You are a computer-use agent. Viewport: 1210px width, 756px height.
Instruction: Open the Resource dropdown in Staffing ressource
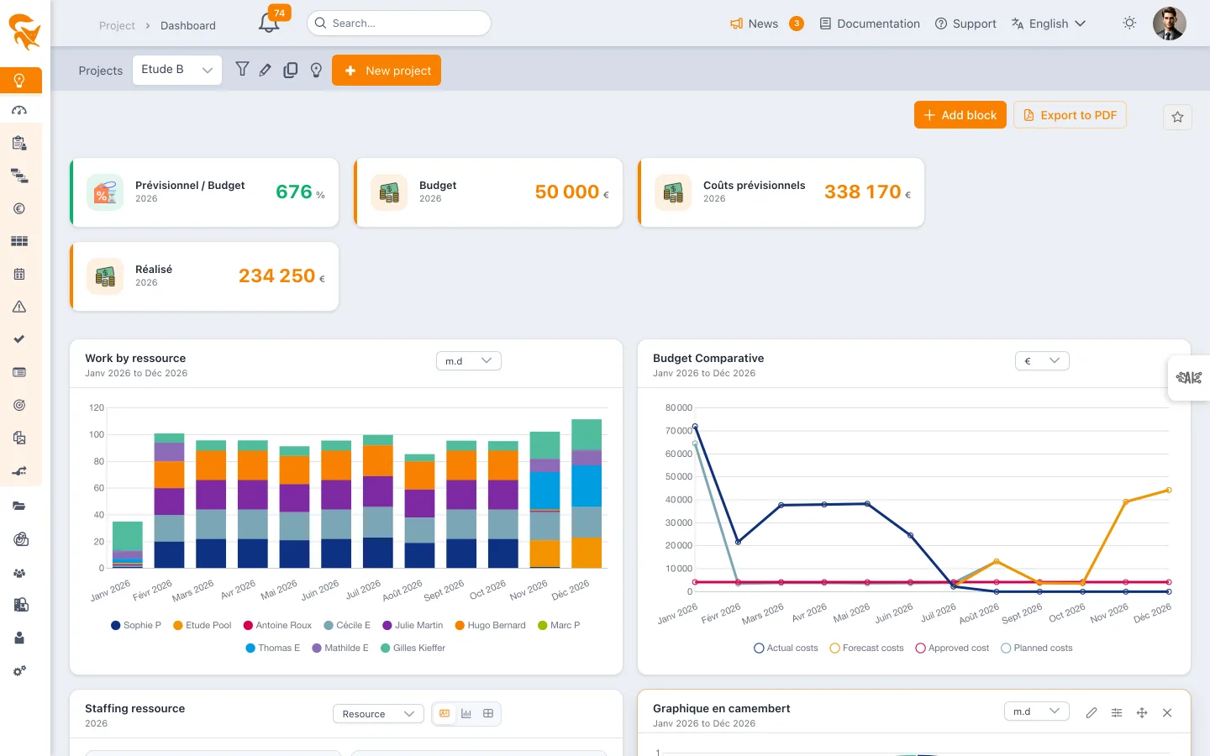(x=379, y=713)
